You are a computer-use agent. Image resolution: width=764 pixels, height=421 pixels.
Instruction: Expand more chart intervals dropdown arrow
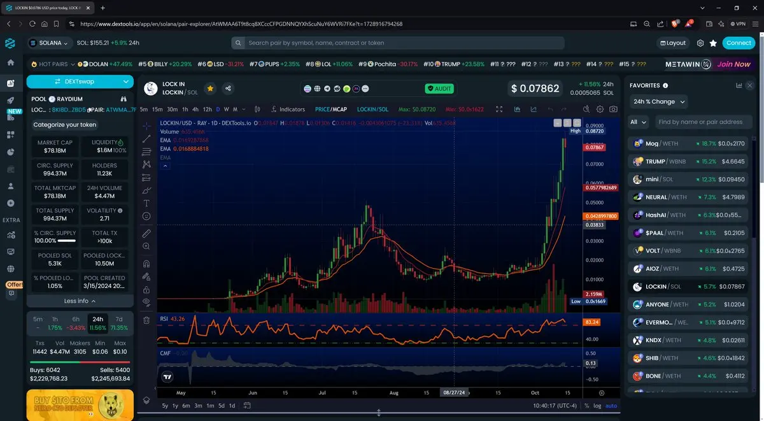[244, 110]
